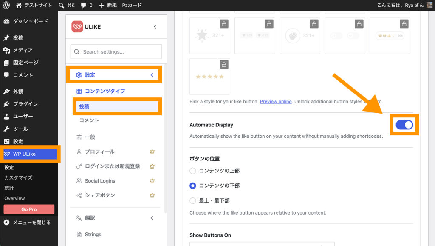Open the Preview online link
The image size is (435, 246).
(276, 101)
